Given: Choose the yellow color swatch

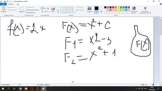Looking at the screenshot, I should [x=118, y=7].
